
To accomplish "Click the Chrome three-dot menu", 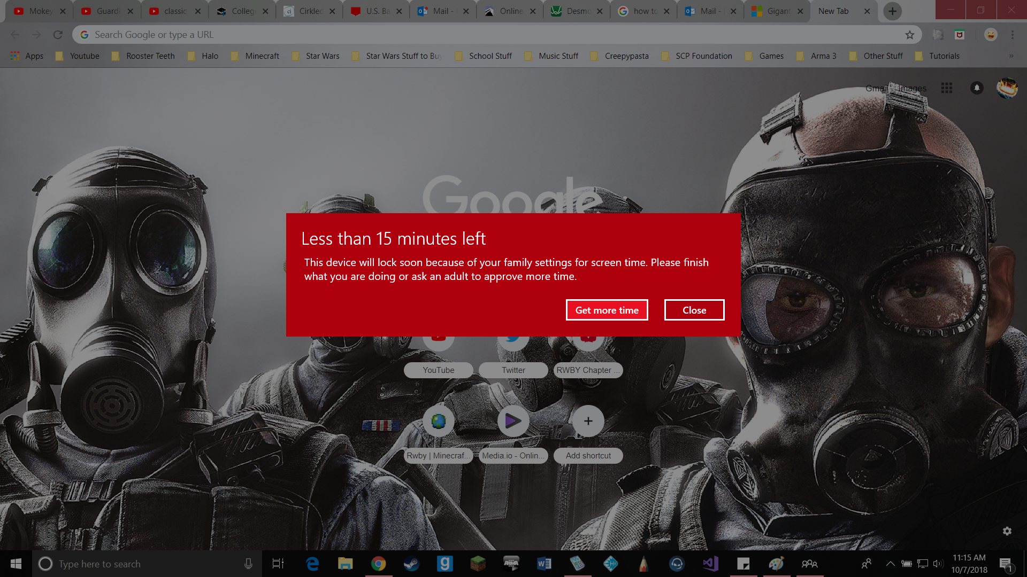I will pos(1013,35).
